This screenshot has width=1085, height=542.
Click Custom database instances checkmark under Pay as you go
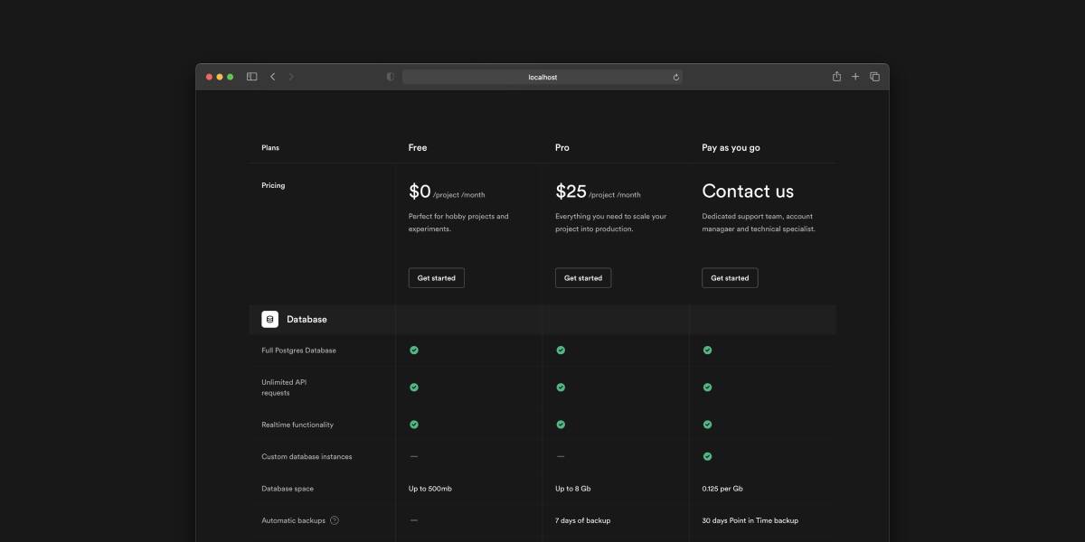pyautogui.click(x=708, y=456)
